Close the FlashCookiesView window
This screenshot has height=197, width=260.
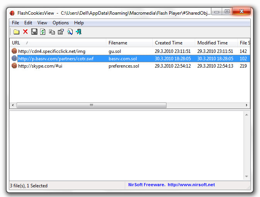[x=241, y=11]
